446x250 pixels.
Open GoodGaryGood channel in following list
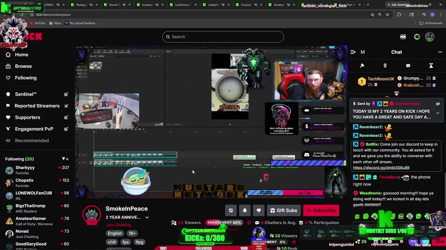click(37, 245)
